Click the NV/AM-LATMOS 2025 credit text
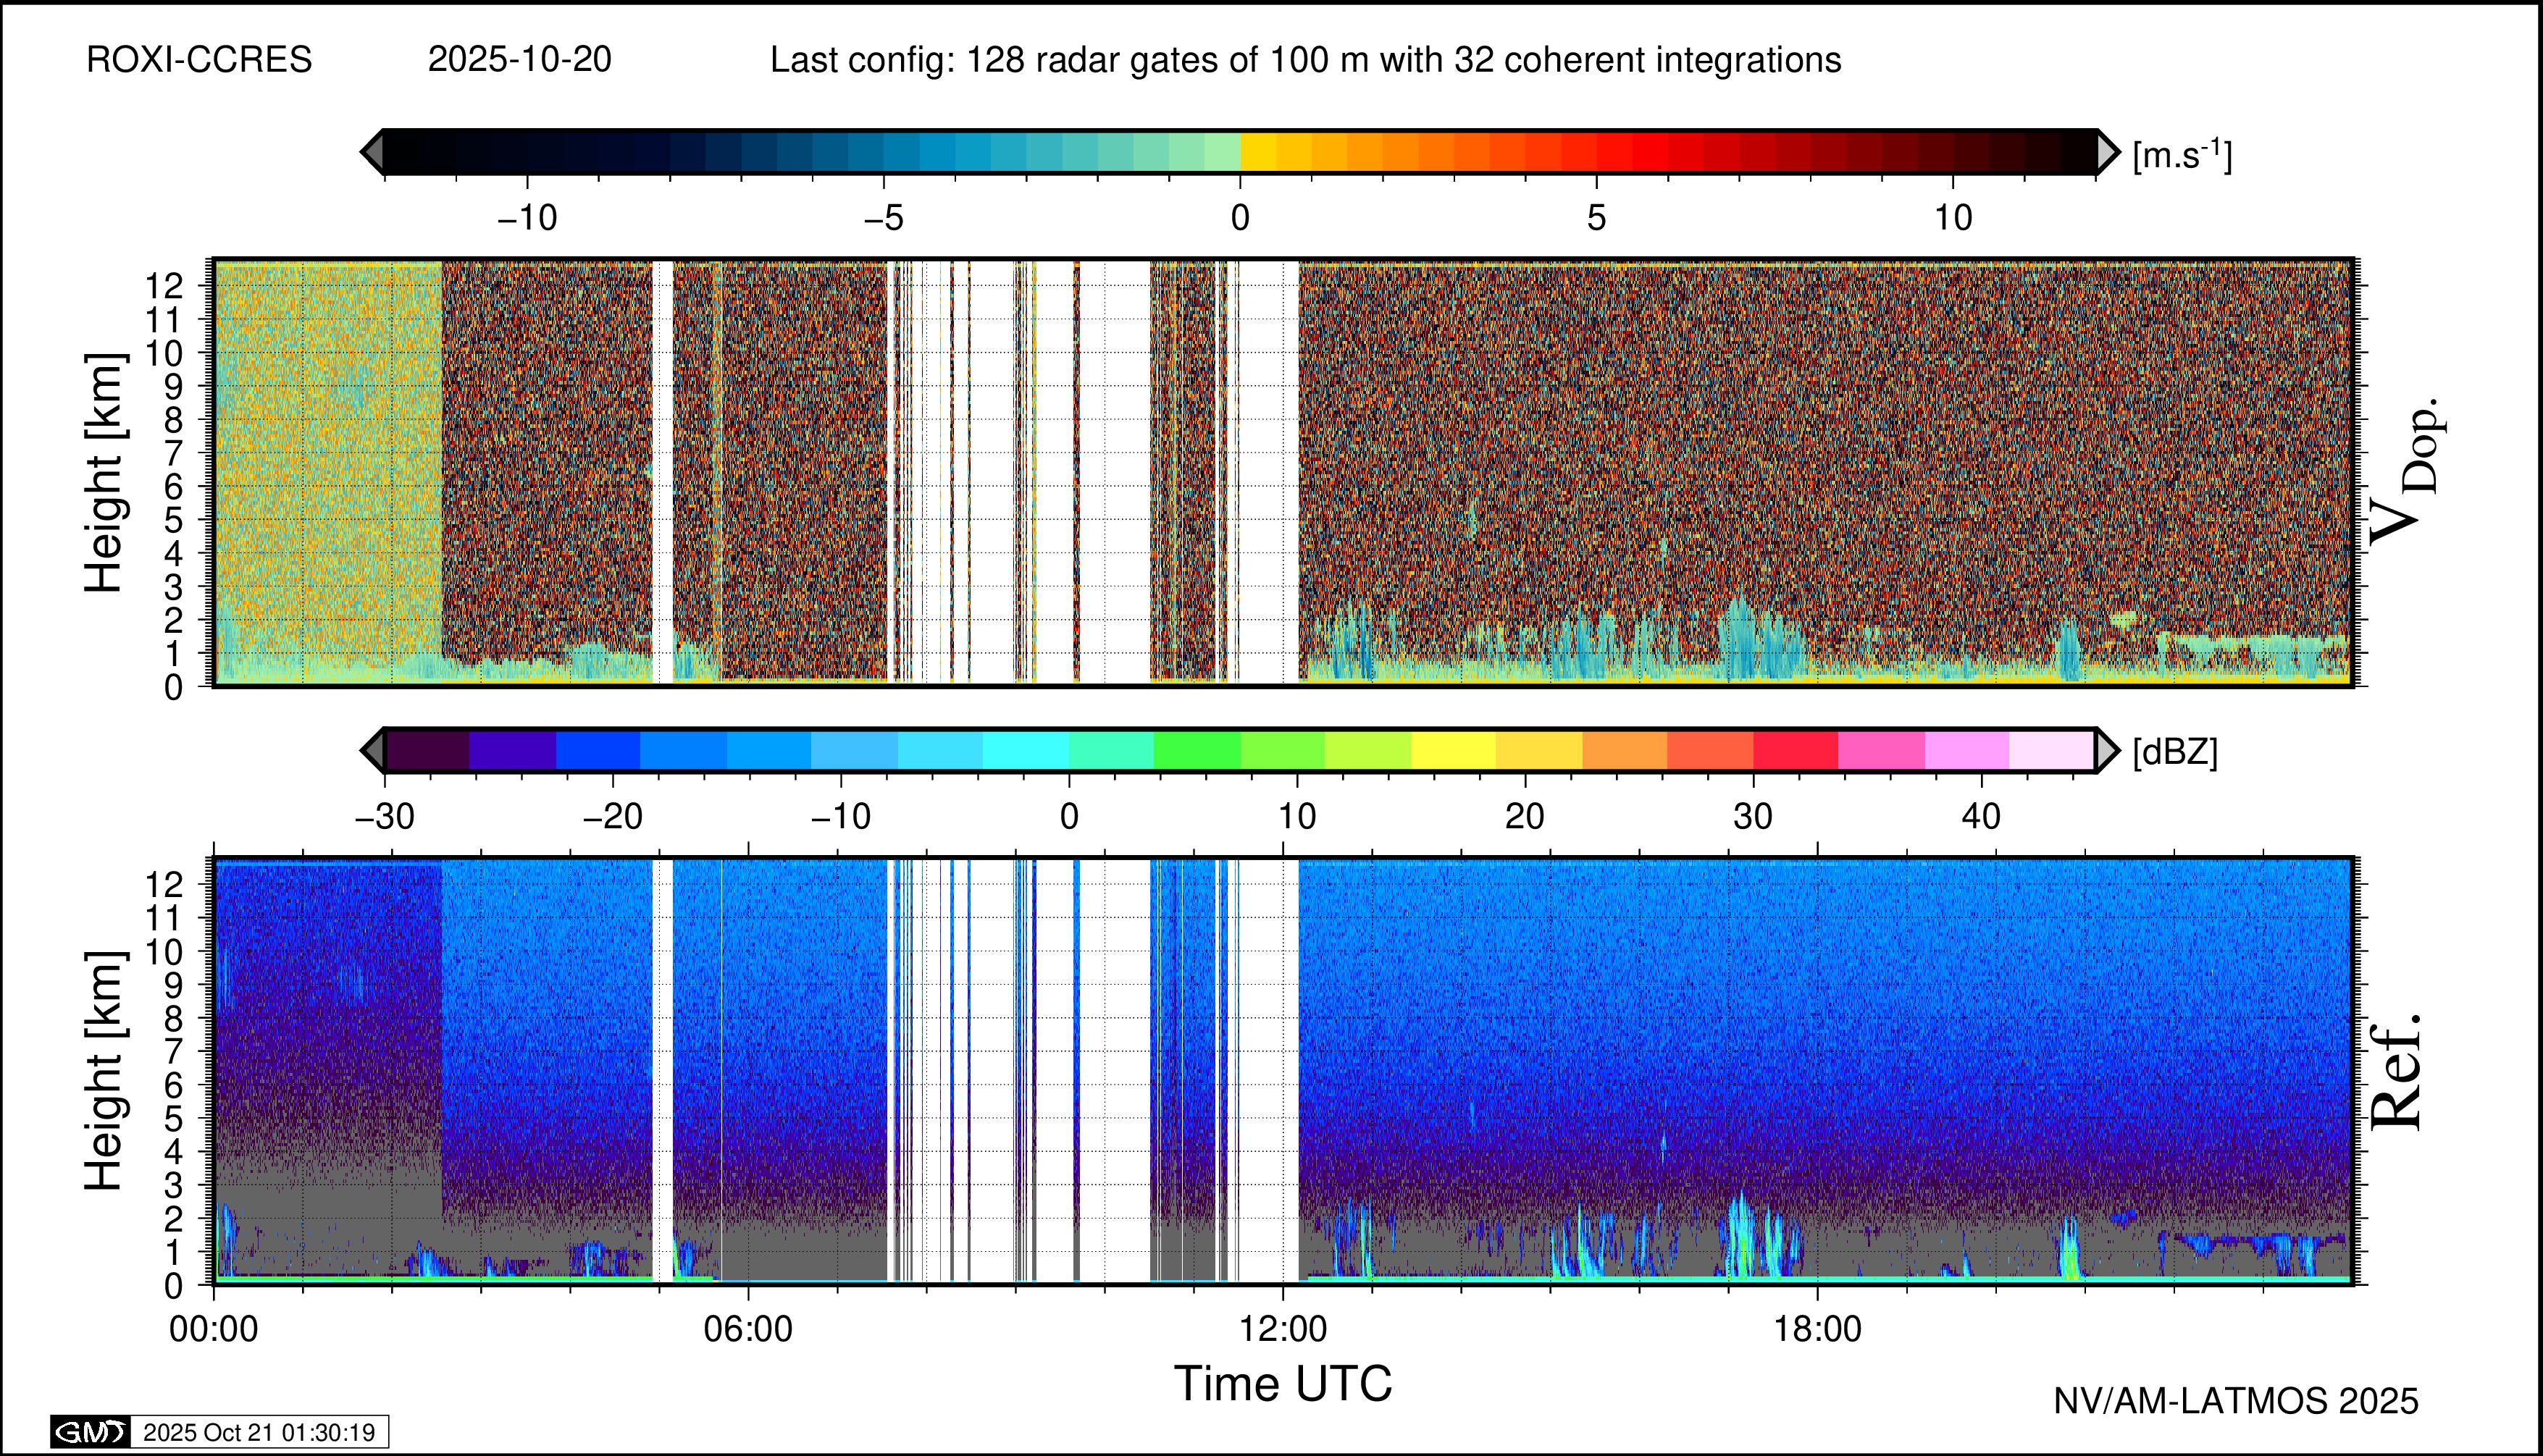 point(2236,1401)
